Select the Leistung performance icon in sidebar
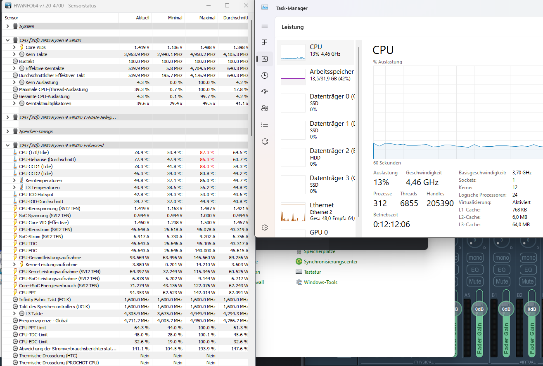This screenshot has height=366, width=543. click(265, 59)
